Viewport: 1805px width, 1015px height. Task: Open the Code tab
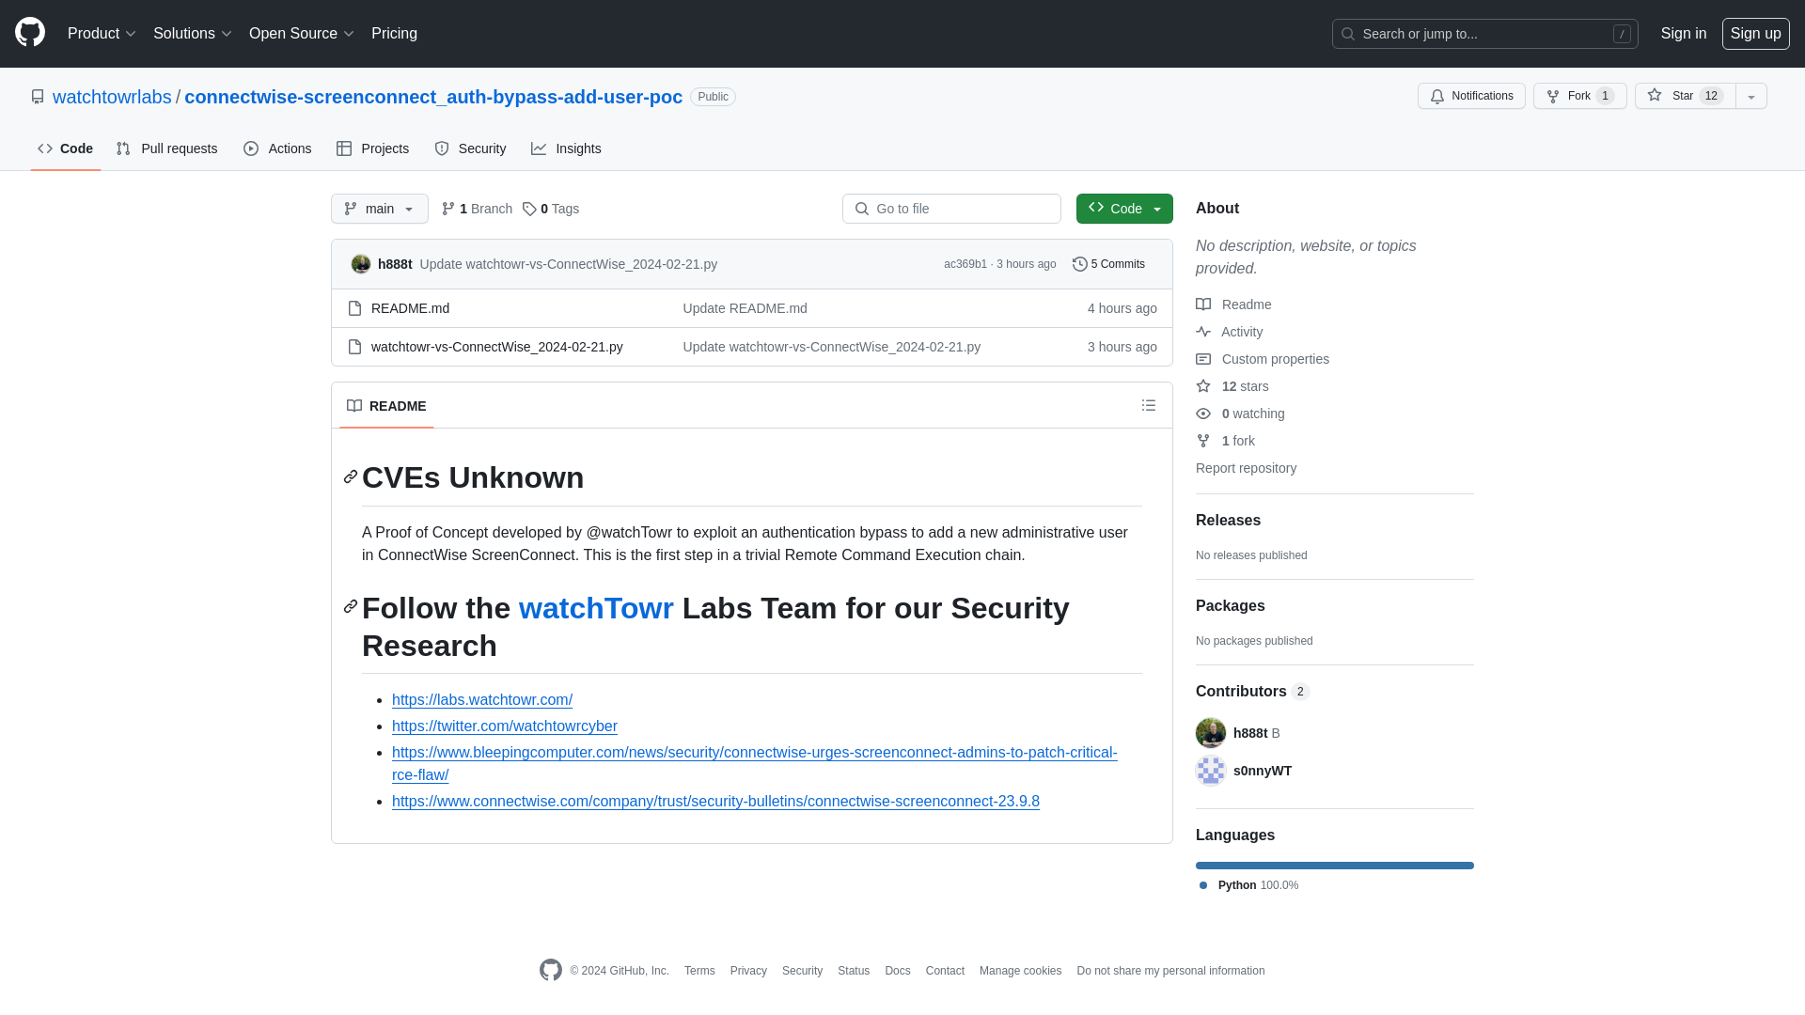pos(66,148)
